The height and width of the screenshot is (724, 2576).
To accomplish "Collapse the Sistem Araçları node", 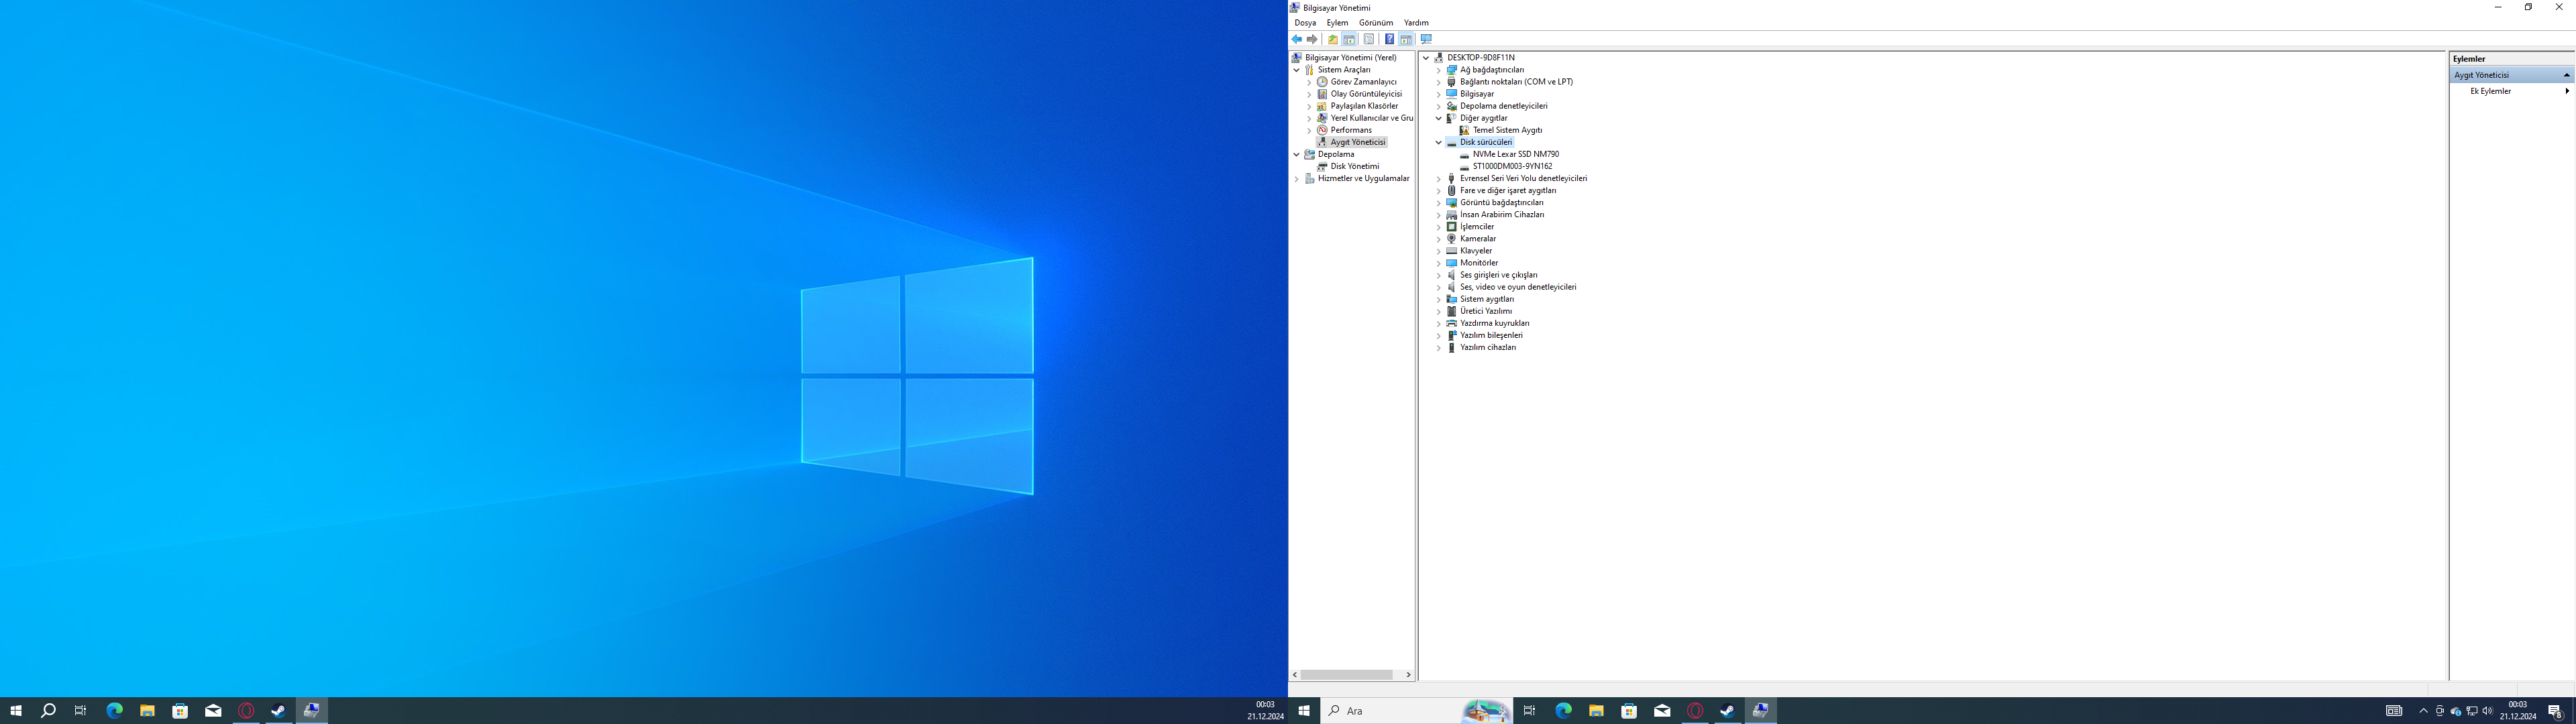I will pyautogui.click(x=1297, y=70).
